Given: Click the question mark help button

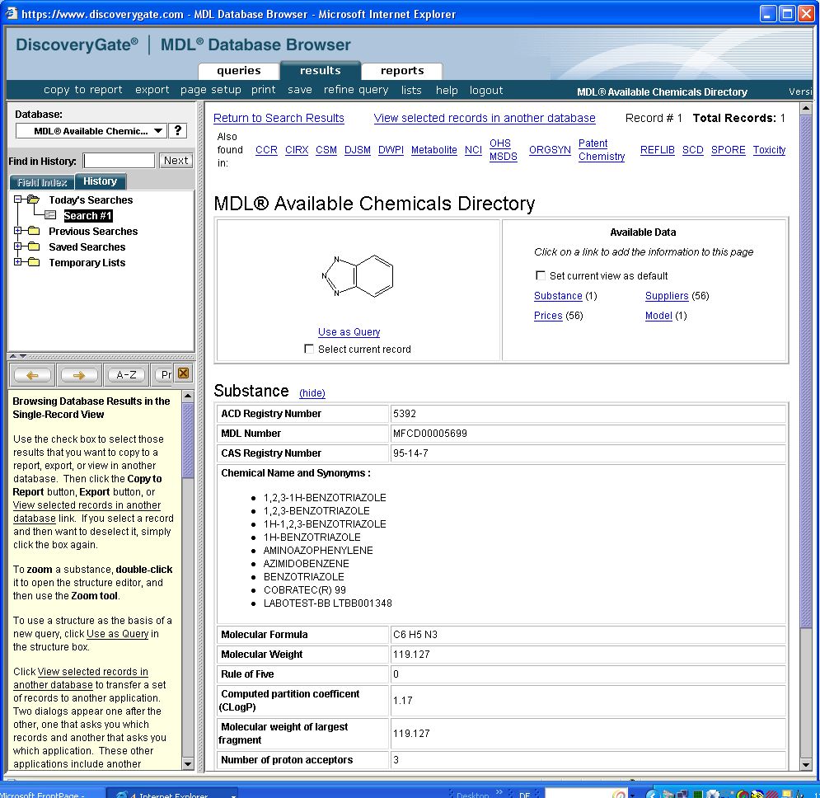Looking at the screenshot, I should coord(177,131).
